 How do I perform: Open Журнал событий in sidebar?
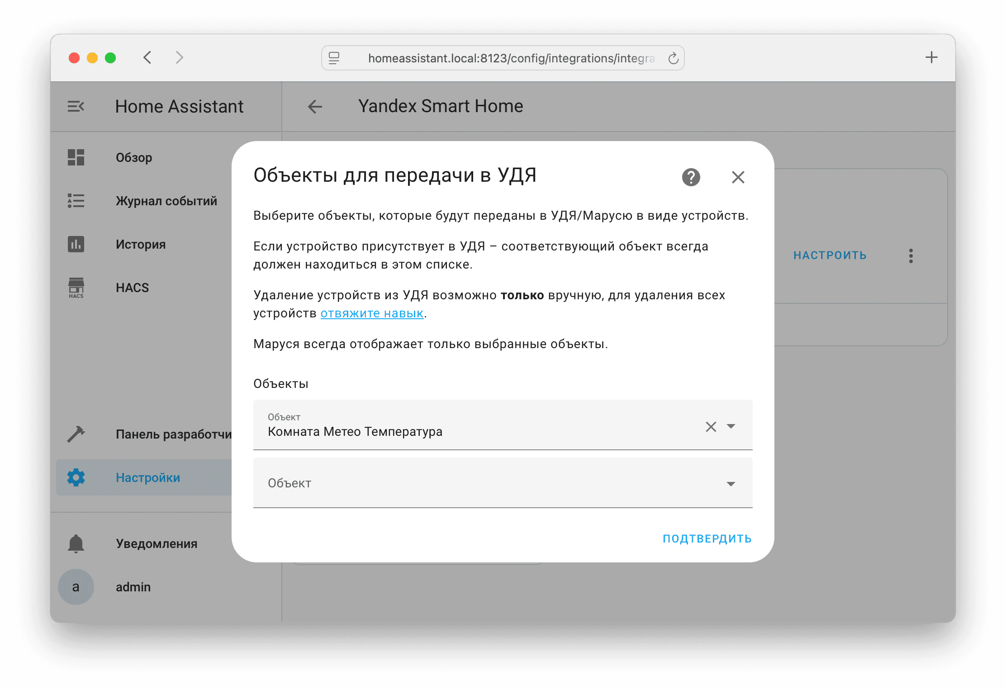coord(166,201)
